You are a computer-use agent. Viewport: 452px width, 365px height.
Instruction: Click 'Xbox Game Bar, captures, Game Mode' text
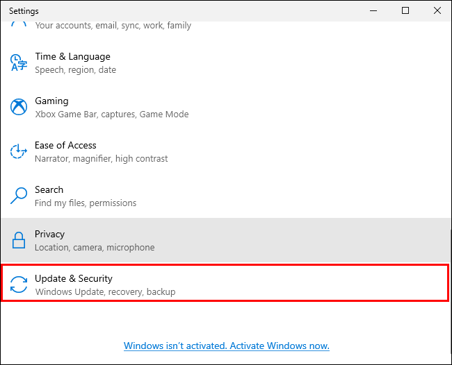coord(111,114)
